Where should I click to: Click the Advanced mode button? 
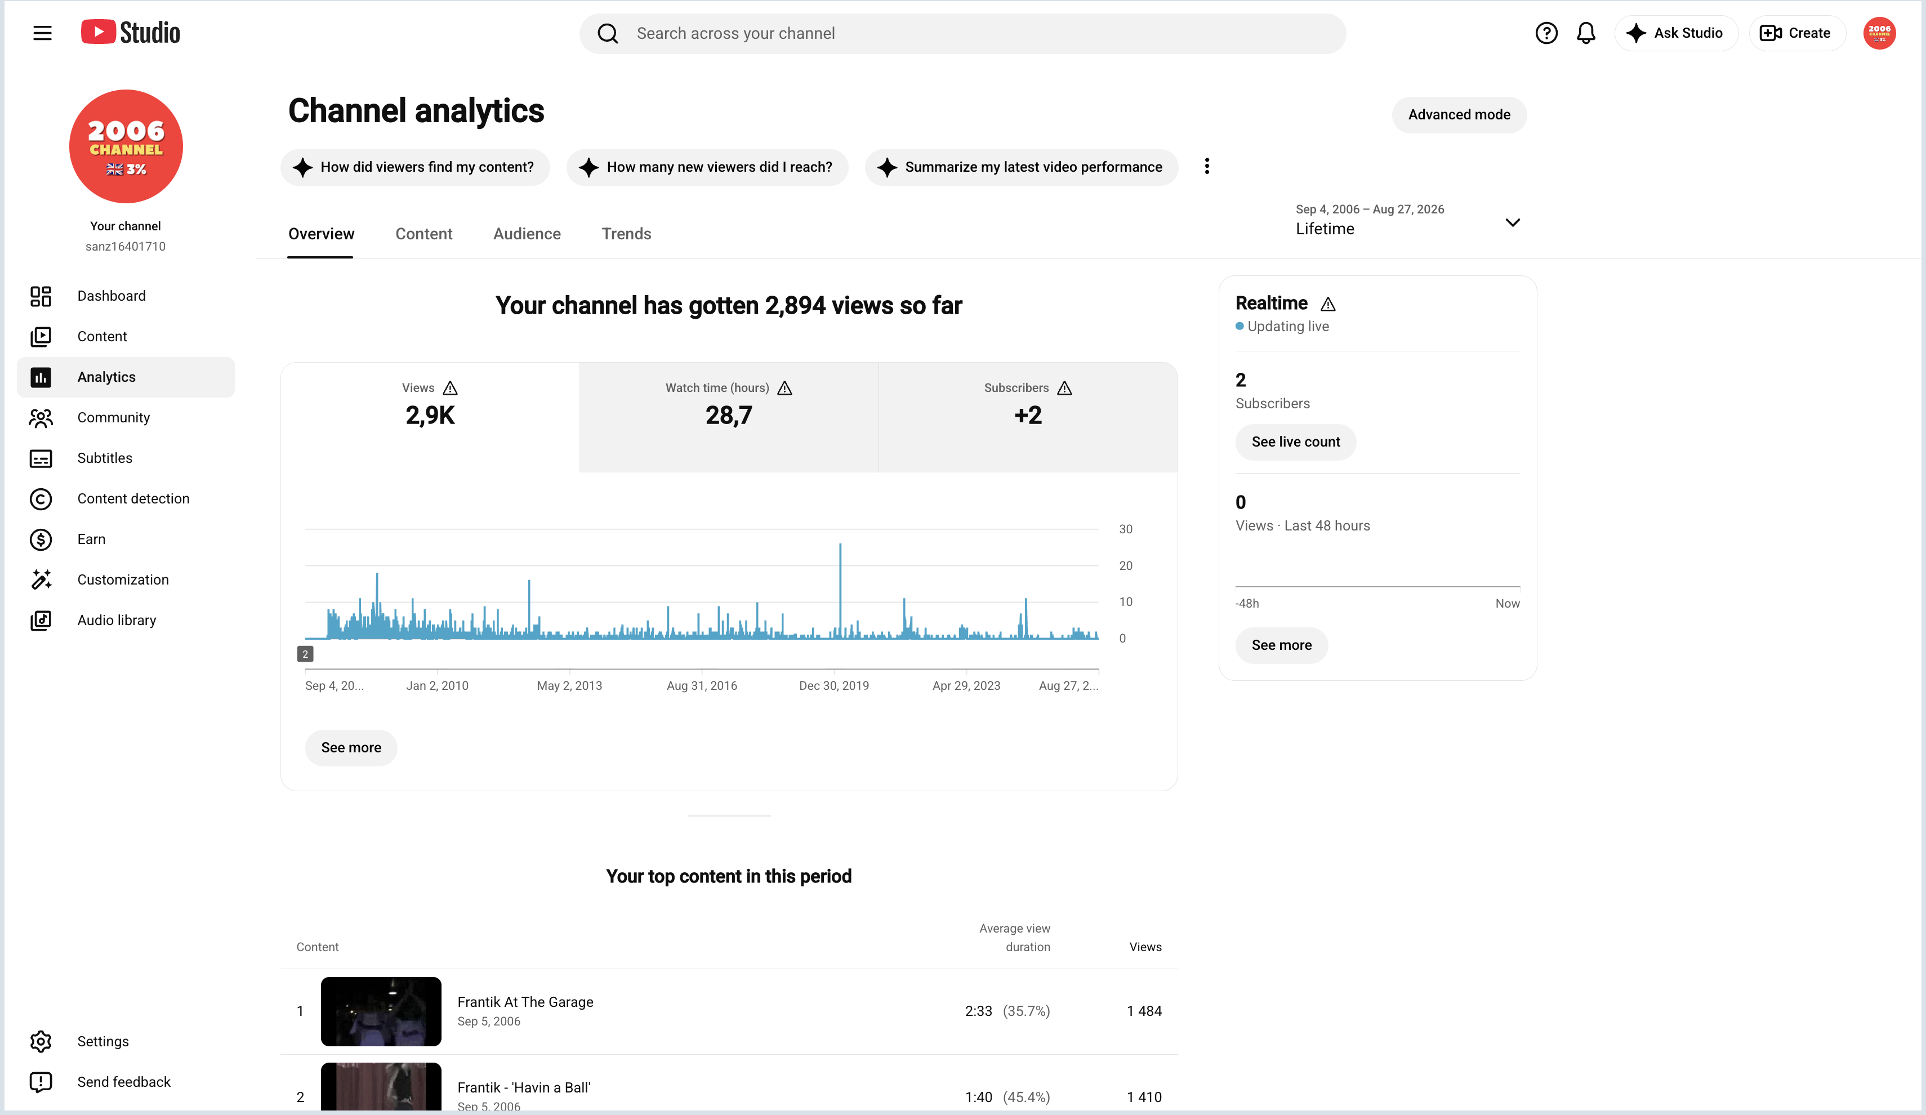coord(1459,115)
